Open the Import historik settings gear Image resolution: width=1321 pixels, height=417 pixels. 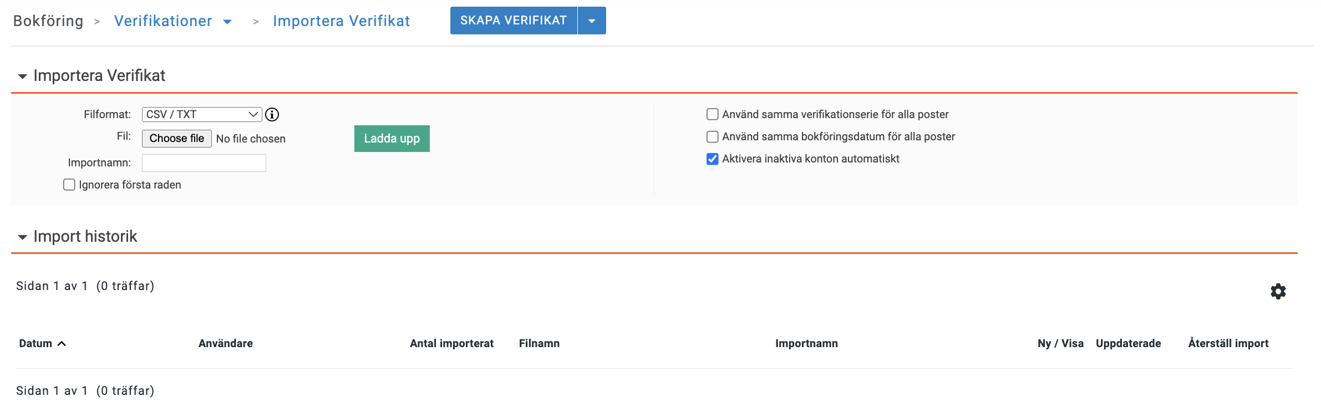[1278, 291]
